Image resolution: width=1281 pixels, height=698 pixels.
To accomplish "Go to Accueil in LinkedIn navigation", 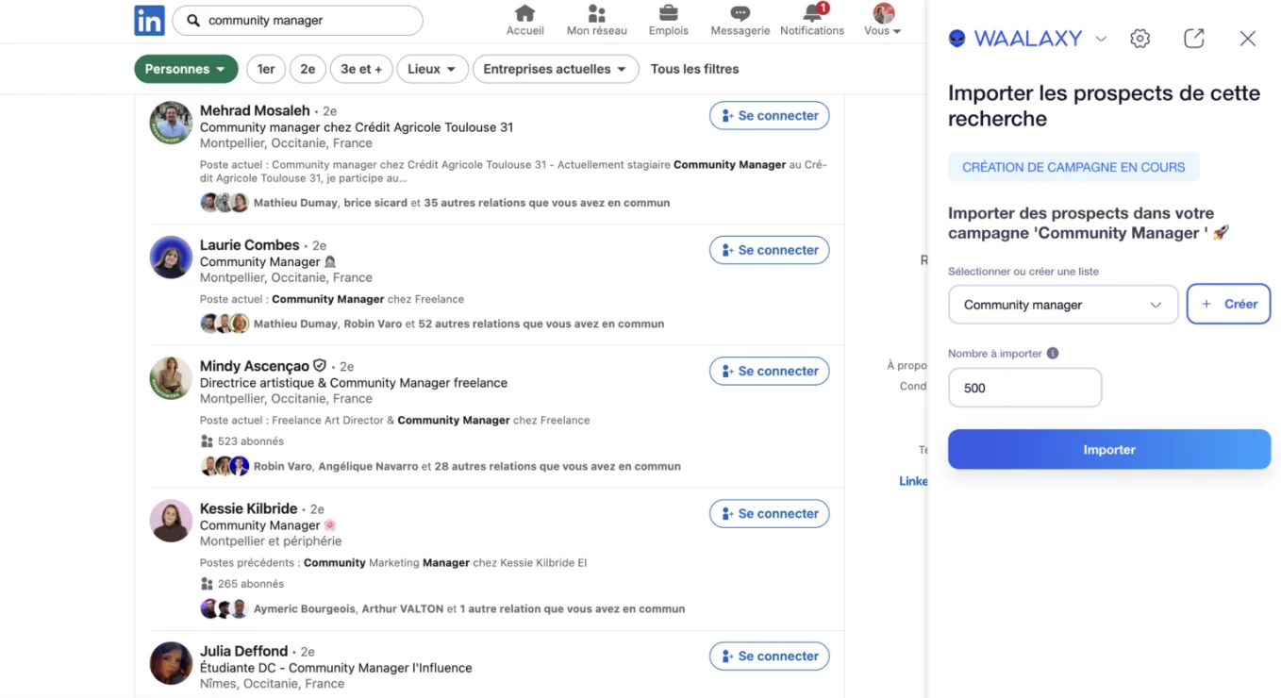I will [525, 20].
